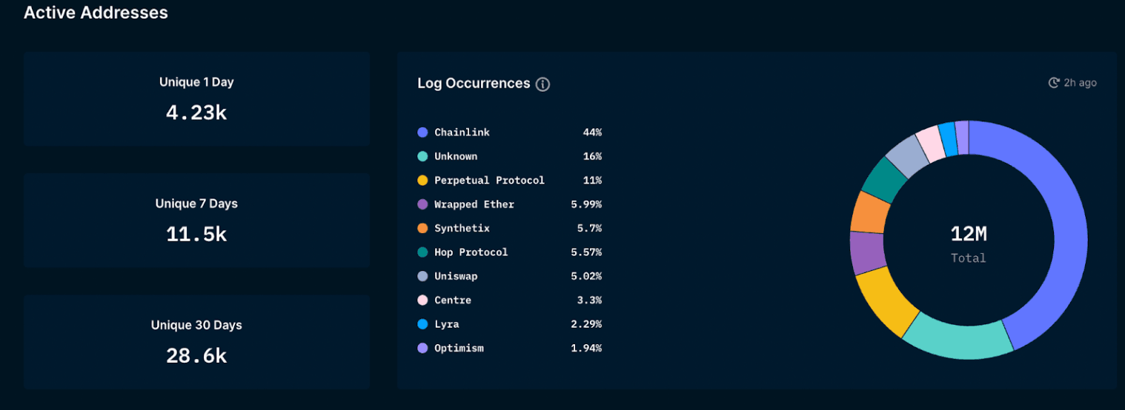Click the blue Chainlink legend dot
The image size is (1125, 410).
pos(422,132)
